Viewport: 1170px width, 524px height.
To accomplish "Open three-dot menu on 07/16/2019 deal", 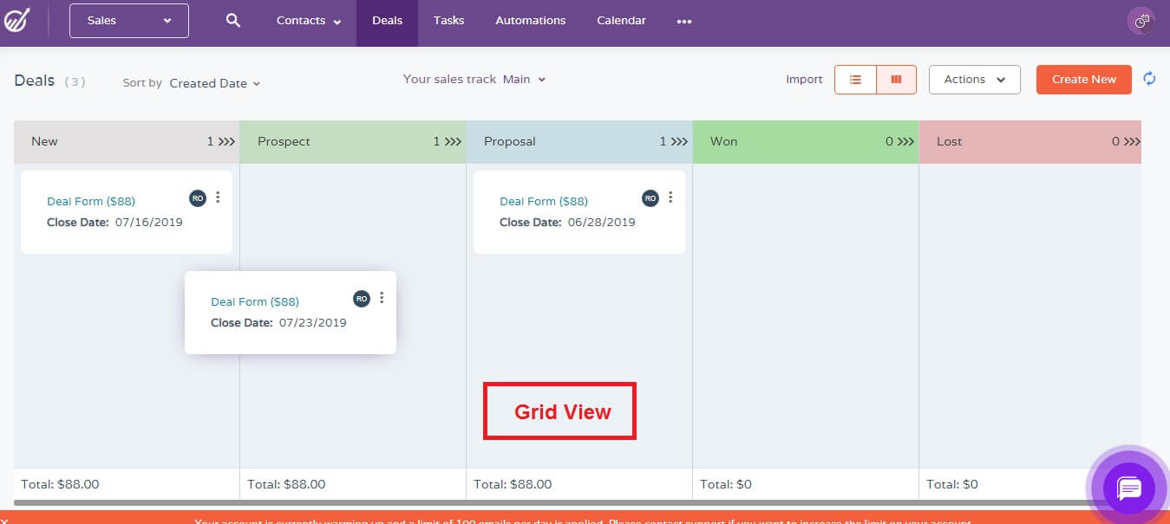I will point(218,197).
